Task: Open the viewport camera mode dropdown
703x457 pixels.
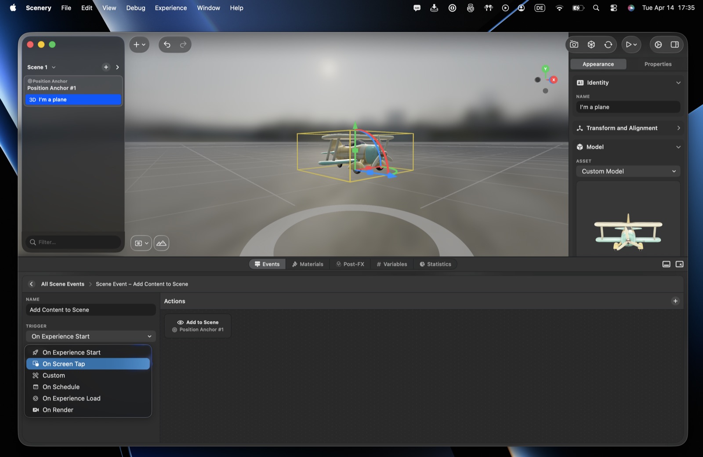Action: click(x=141, y=243)
